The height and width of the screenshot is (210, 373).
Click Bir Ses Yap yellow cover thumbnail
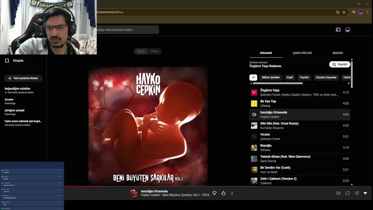254,104
